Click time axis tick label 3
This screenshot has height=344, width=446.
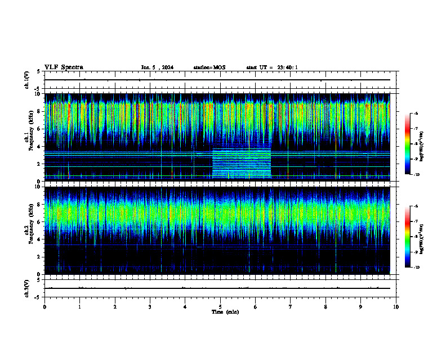coord(150,307)
